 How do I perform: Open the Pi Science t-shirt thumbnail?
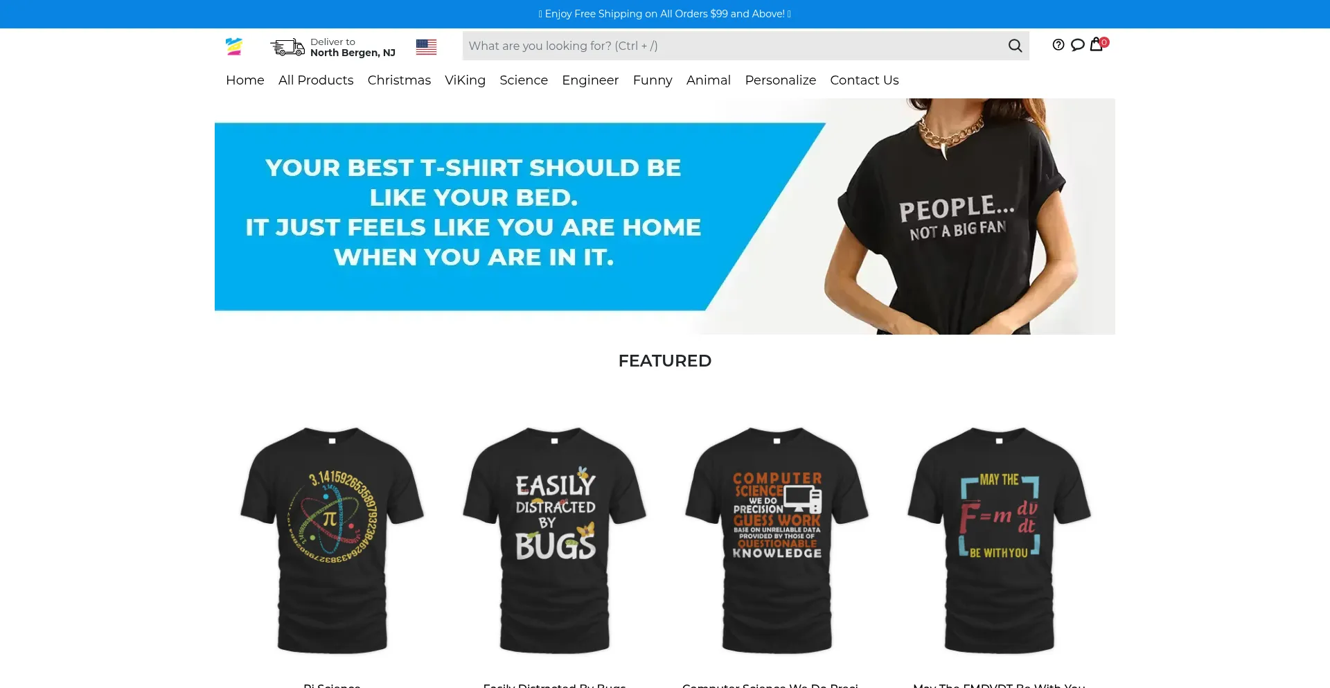coord(332,540)
